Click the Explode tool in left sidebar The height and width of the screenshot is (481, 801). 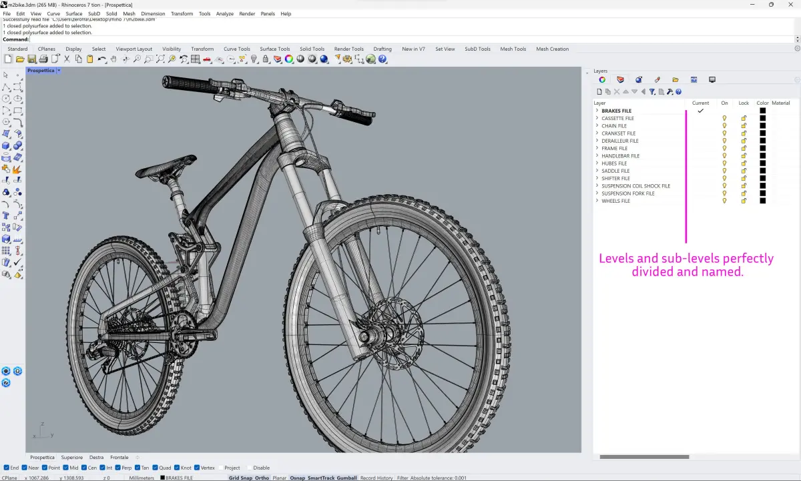pyautogui.click(x=18, y=169)
